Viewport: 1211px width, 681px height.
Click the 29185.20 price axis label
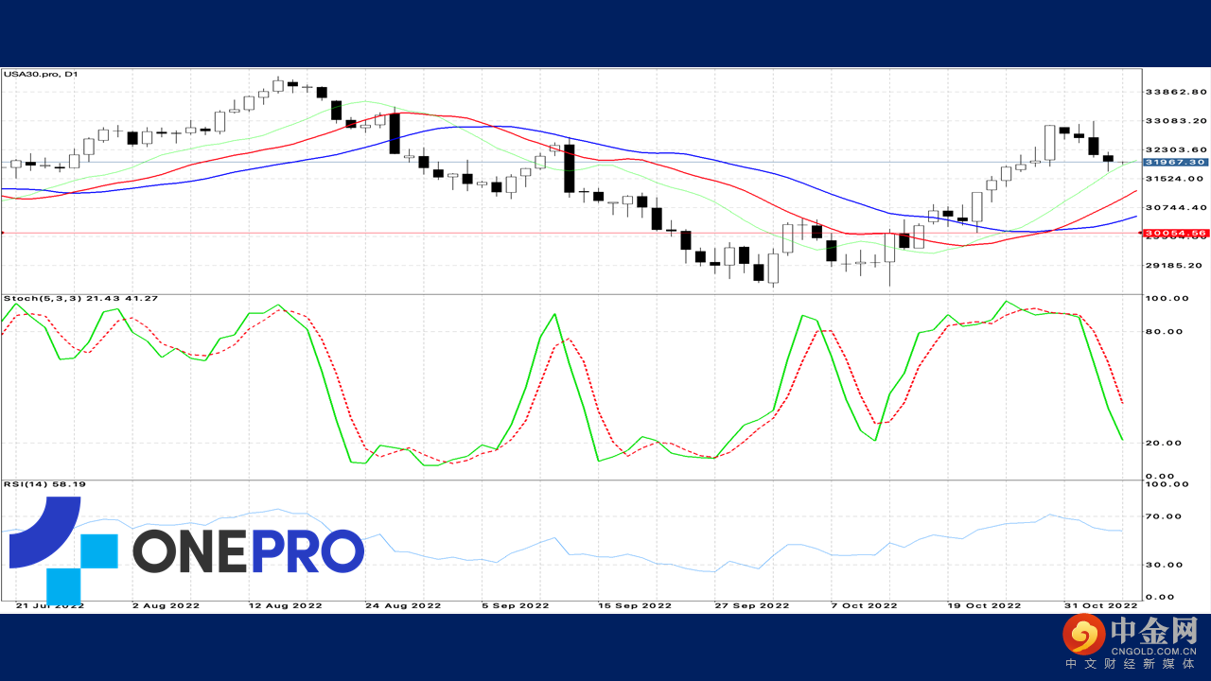(1175, 266)
